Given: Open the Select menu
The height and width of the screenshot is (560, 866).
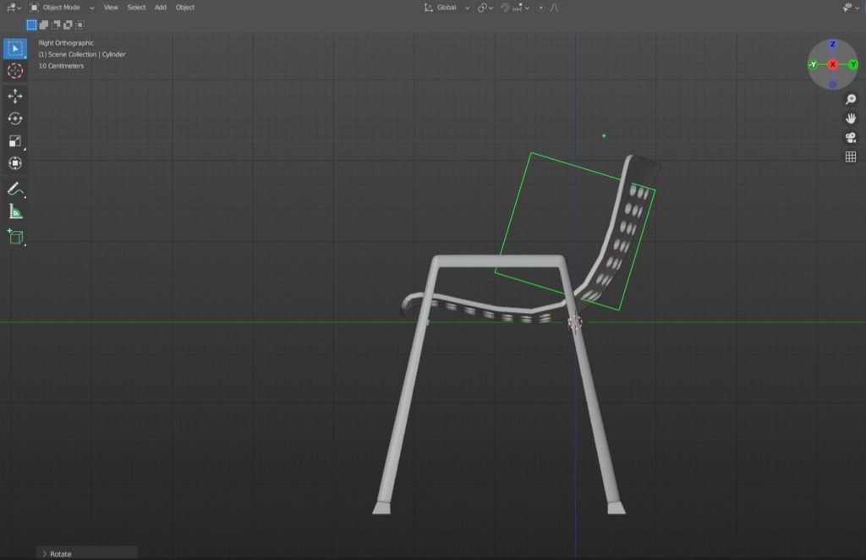Looking at the screenshot, I should pos(136,8).
